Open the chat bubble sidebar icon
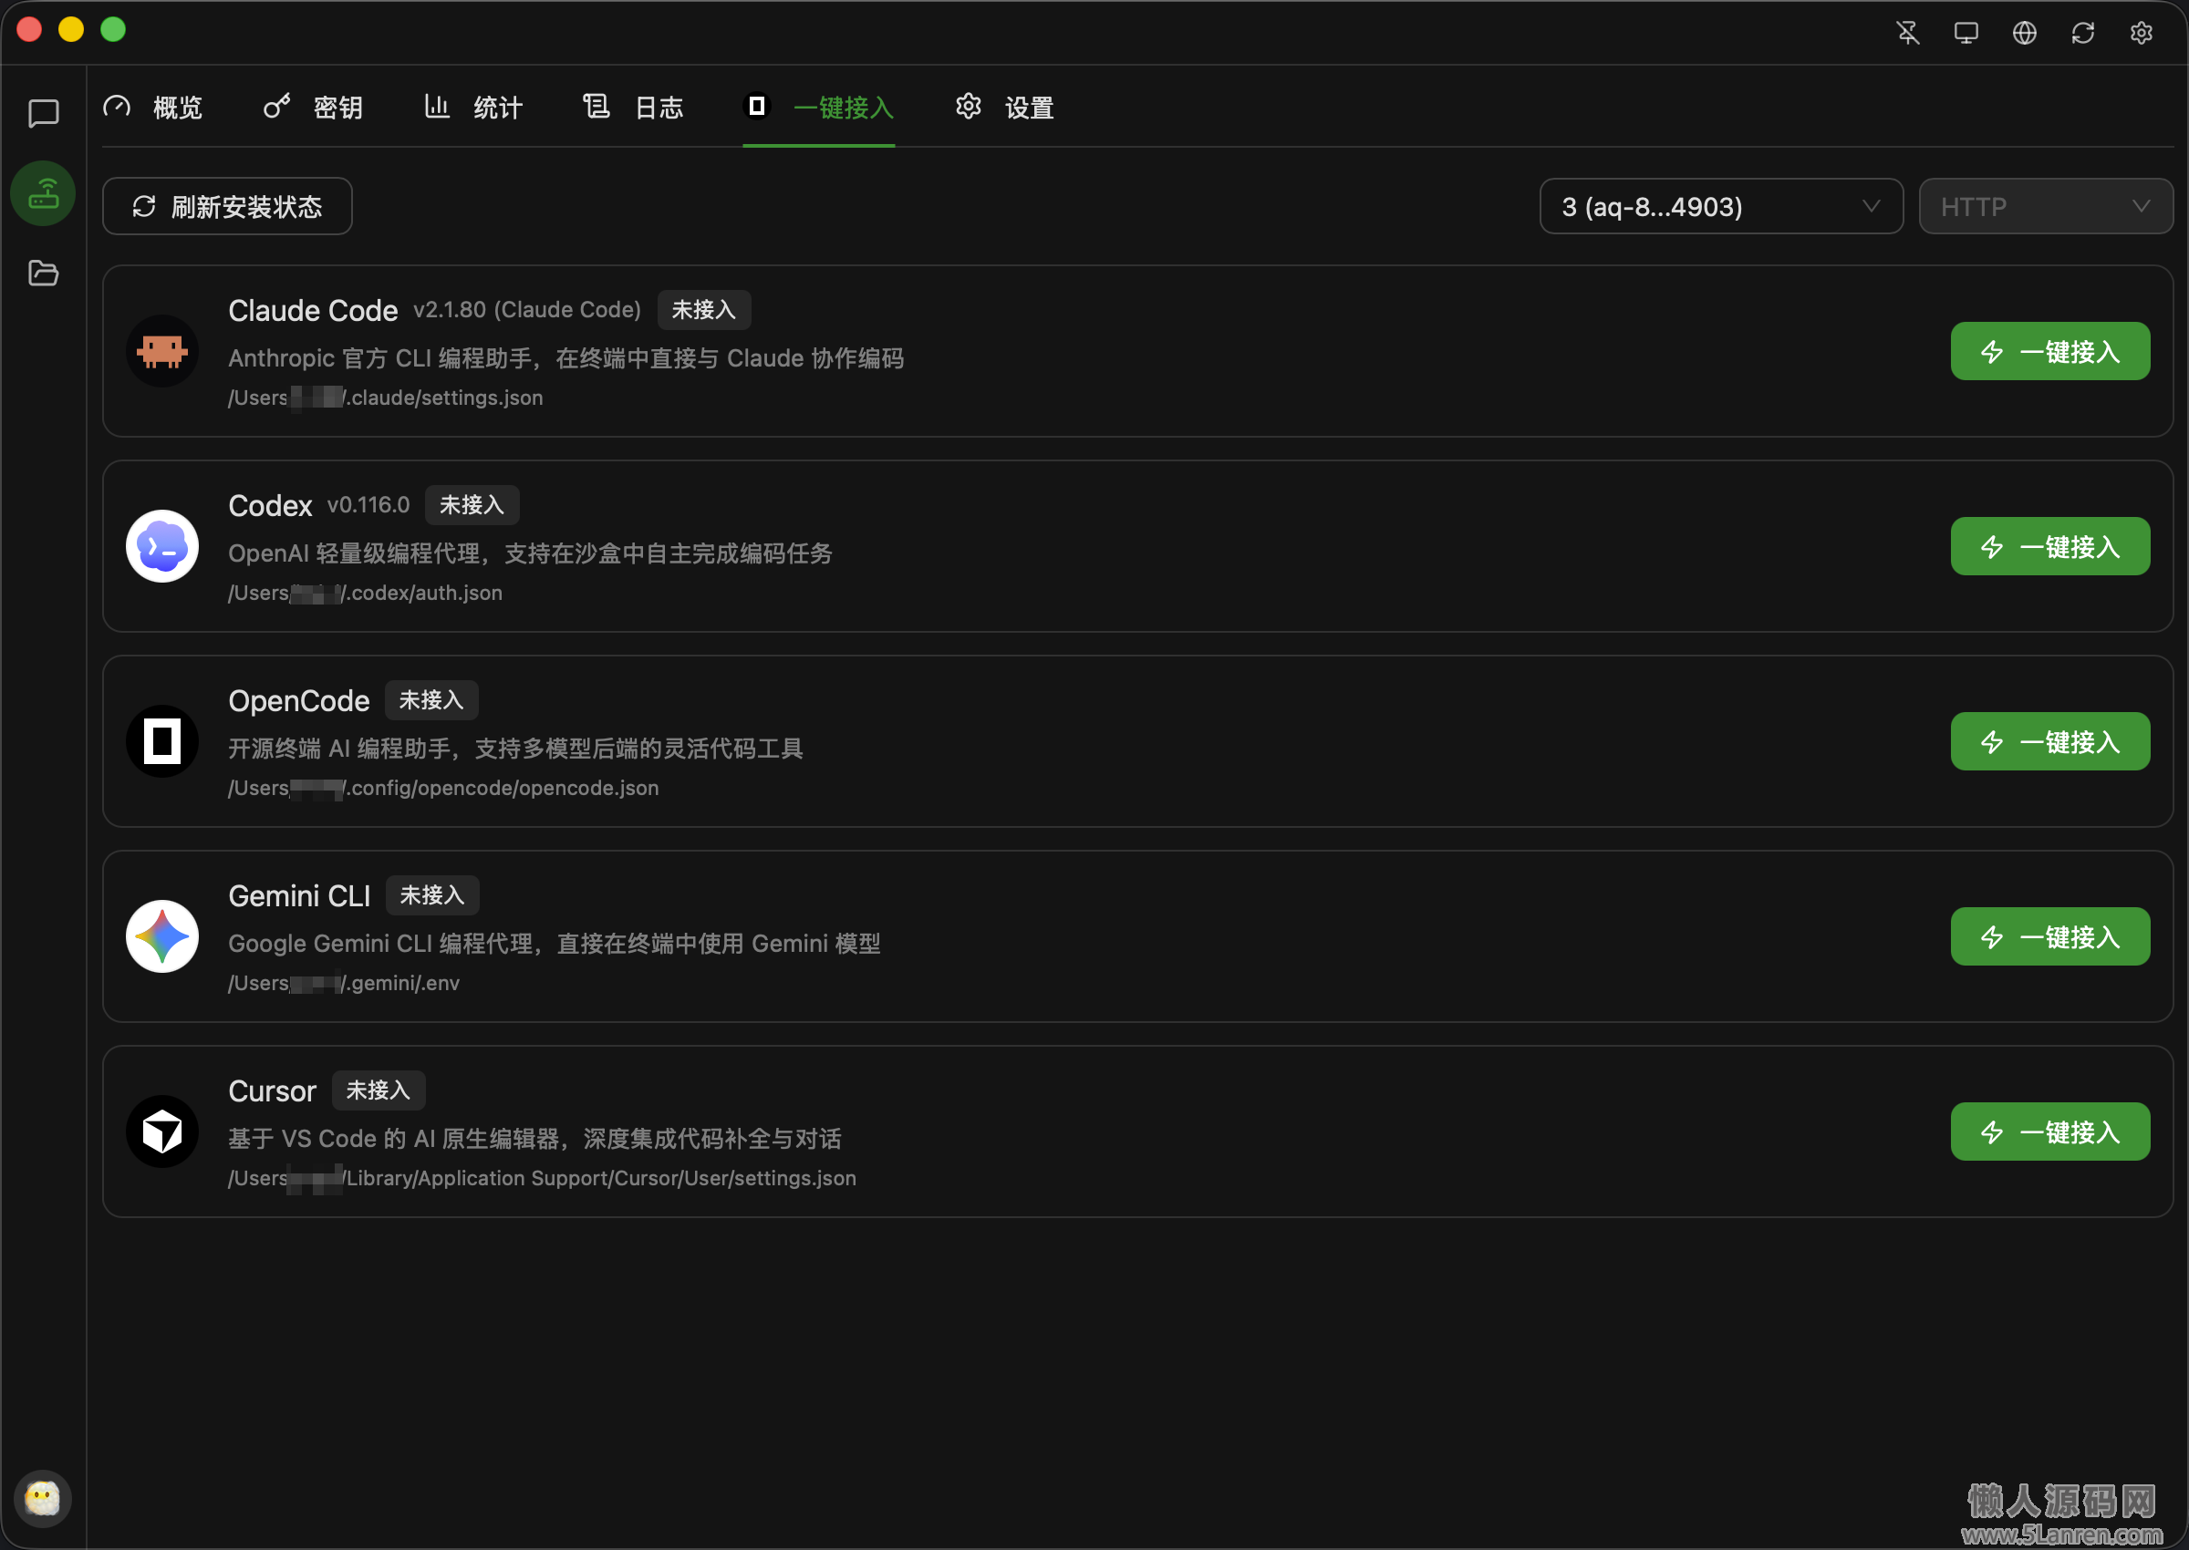This screenshot has width=2189, height=1550. pos(43,114)
